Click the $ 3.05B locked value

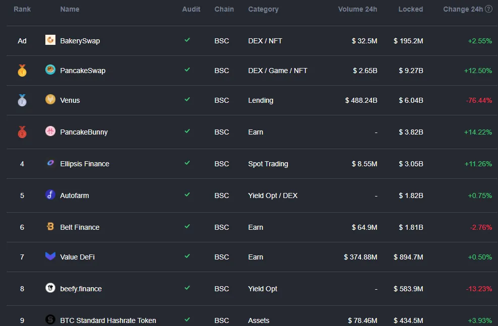click(x=411, y=164)
